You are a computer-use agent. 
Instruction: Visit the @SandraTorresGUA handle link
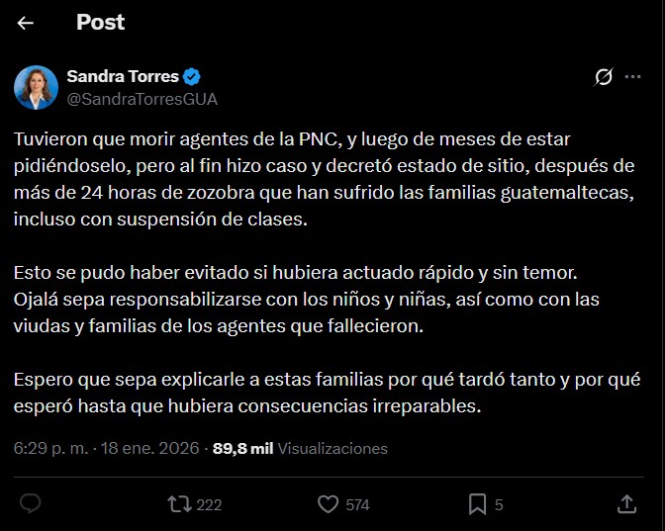(x=142, y=99)
